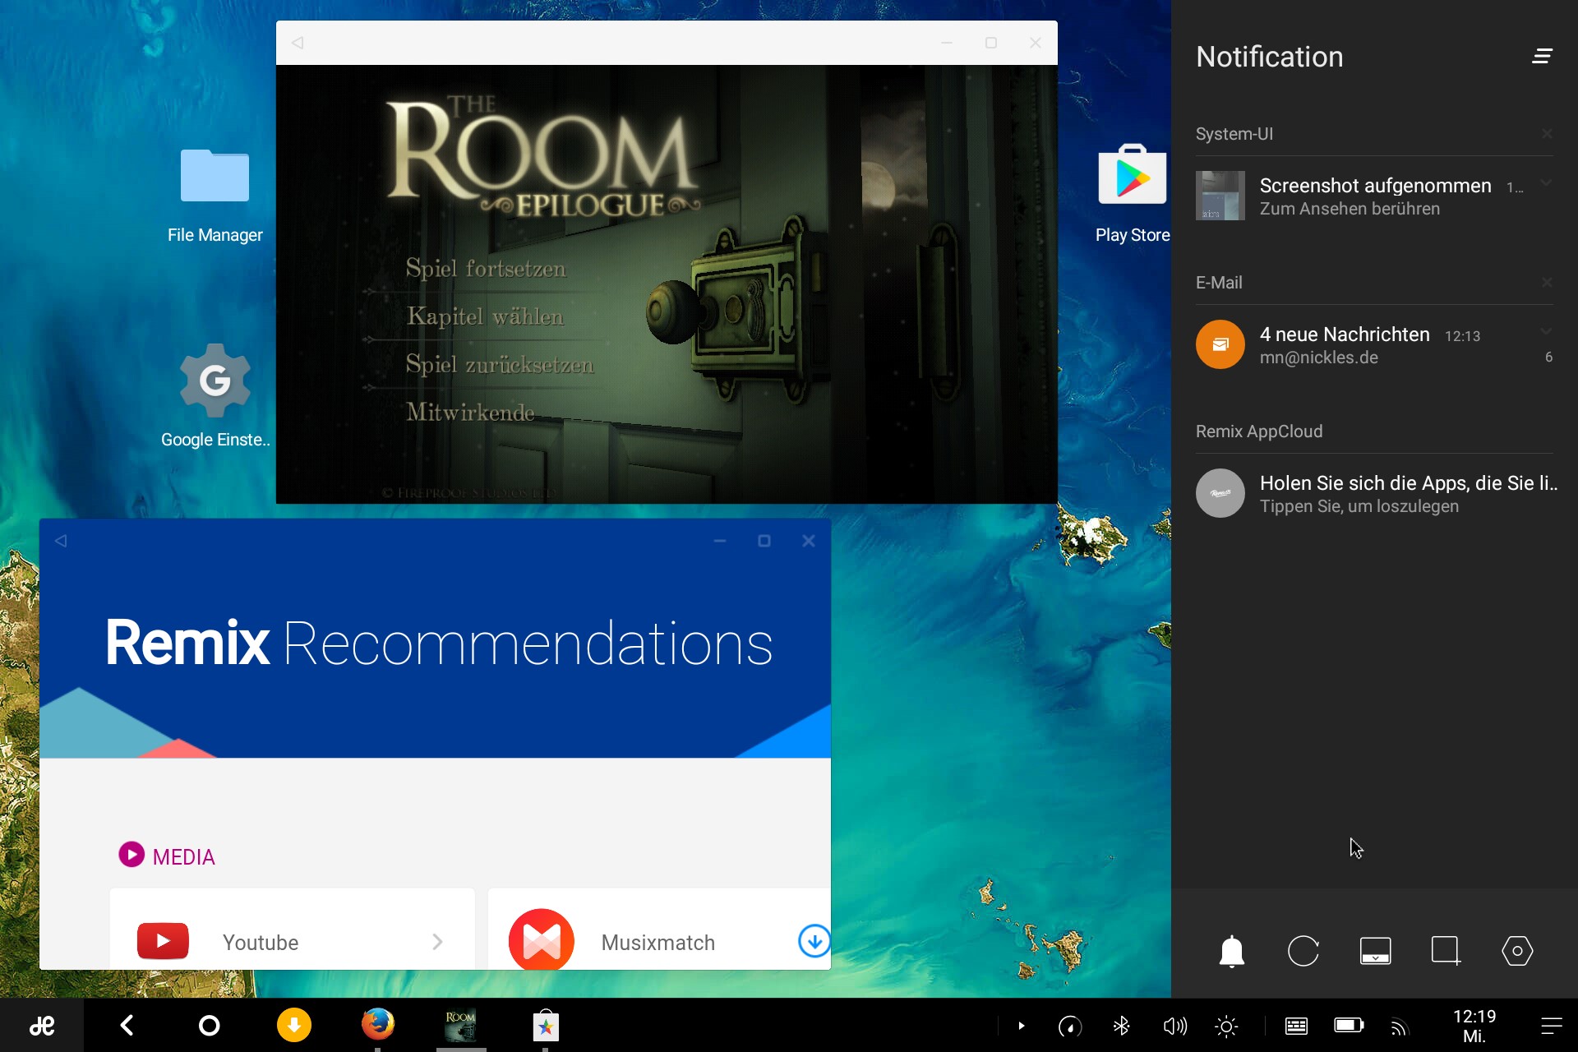Open Google Einstellungen desktop icon
This screenshot has width=1578, height=1052.
(215, 396)
